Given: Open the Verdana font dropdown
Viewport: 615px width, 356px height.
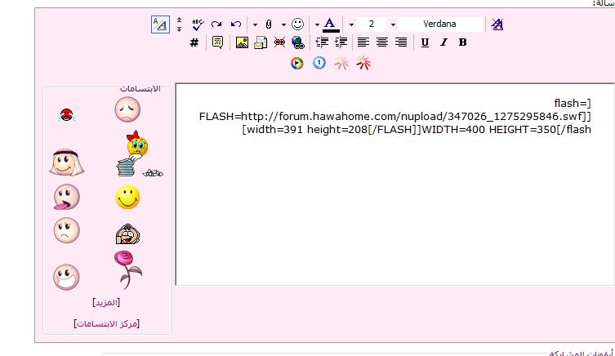Looking at the screenshot, I should pyautogui.click(x=440, y=24).
